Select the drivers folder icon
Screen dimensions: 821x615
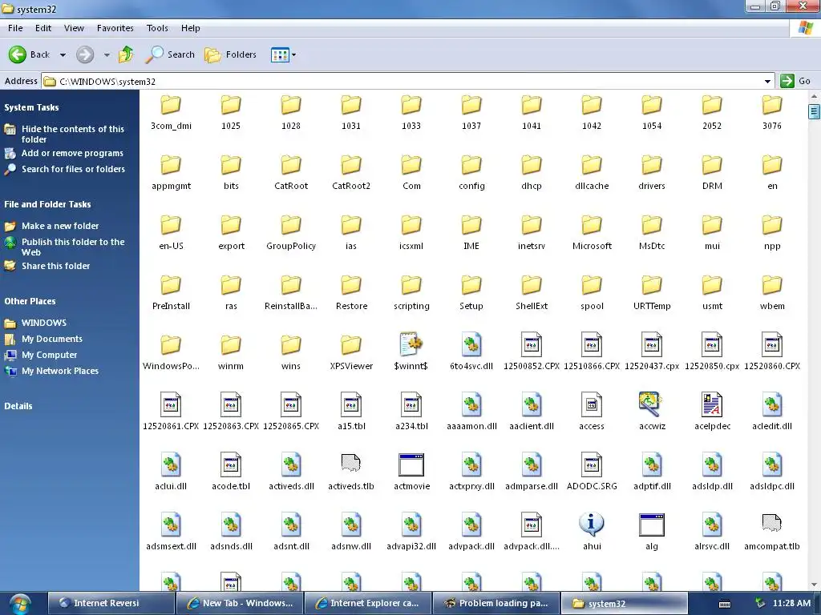[652, 165]
